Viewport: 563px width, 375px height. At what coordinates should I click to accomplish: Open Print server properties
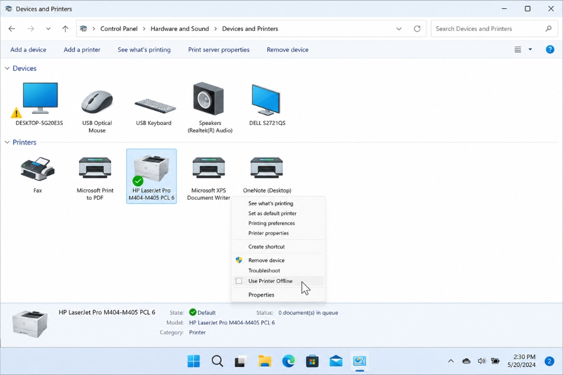click(x=219, y=50)
